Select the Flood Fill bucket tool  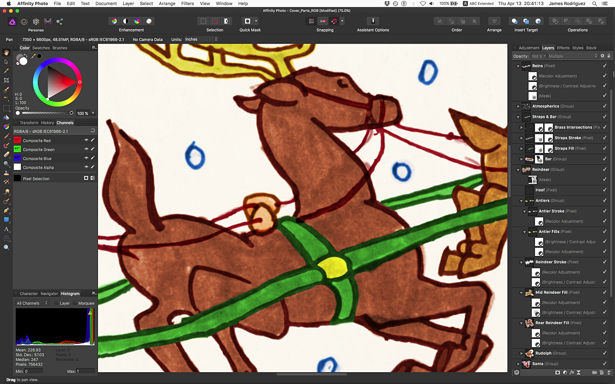pyautogui.click(x=7, y=118)
